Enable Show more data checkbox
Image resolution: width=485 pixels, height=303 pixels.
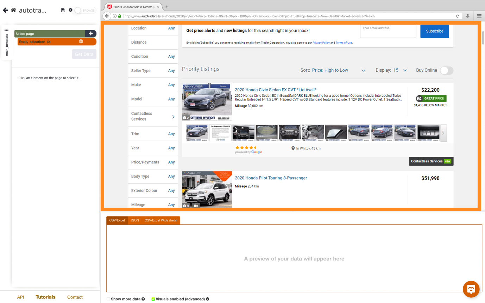tap(108, 299)
